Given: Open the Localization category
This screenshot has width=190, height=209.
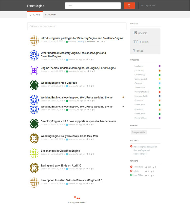Looking at the screenshot, I should (x=139, y=66).
